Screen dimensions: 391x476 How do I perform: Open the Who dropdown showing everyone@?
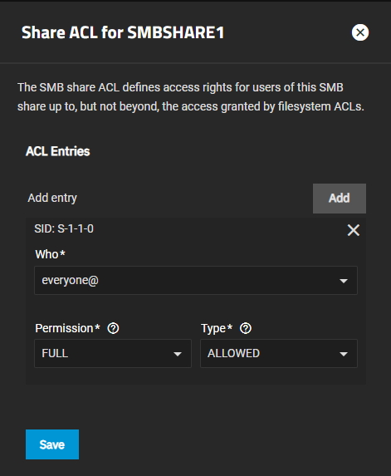pos(196,281)
